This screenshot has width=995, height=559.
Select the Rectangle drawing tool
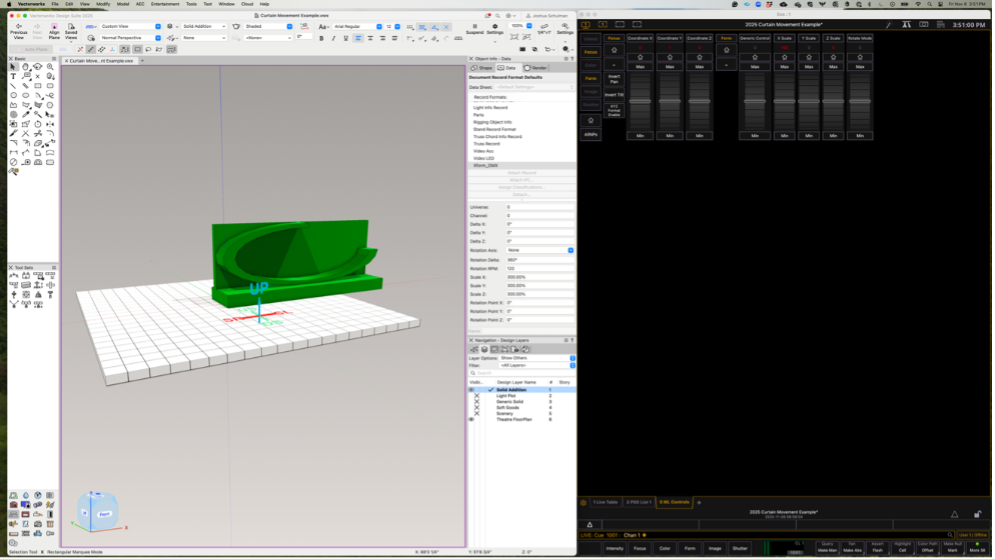[38, 86]
